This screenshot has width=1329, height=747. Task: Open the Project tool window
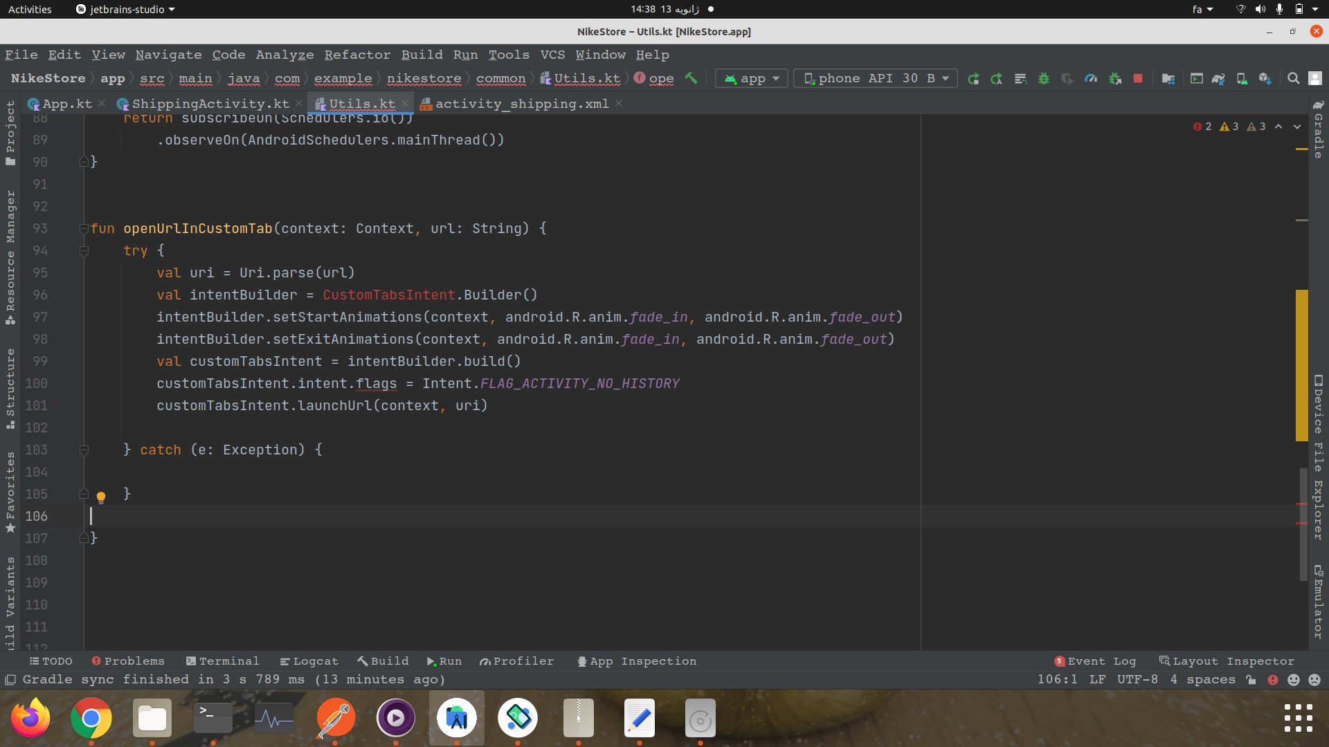(10, 132)
